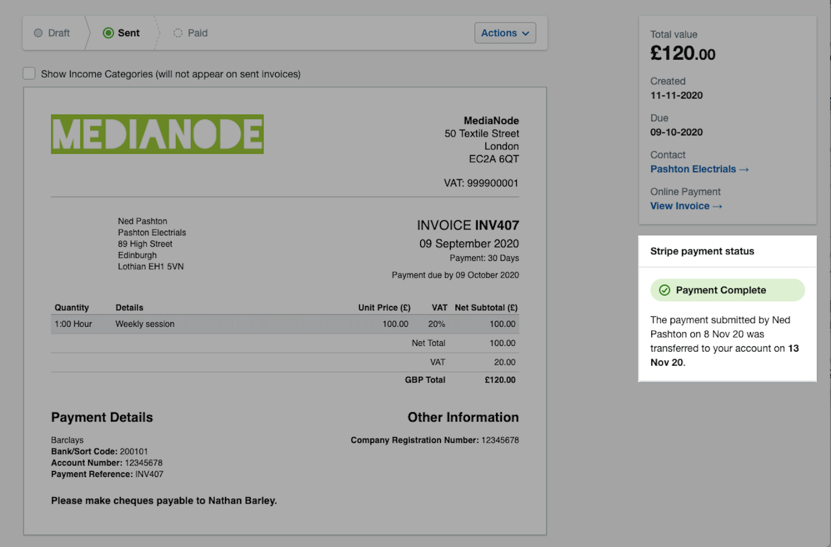Click the Ned Pashton recipient name
The height and width of the screenshot is (547, 831).
[142, 221]
